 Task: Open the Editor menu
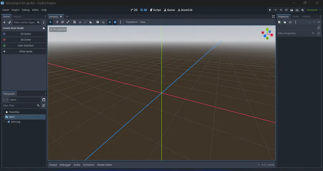tap(36, 10)
